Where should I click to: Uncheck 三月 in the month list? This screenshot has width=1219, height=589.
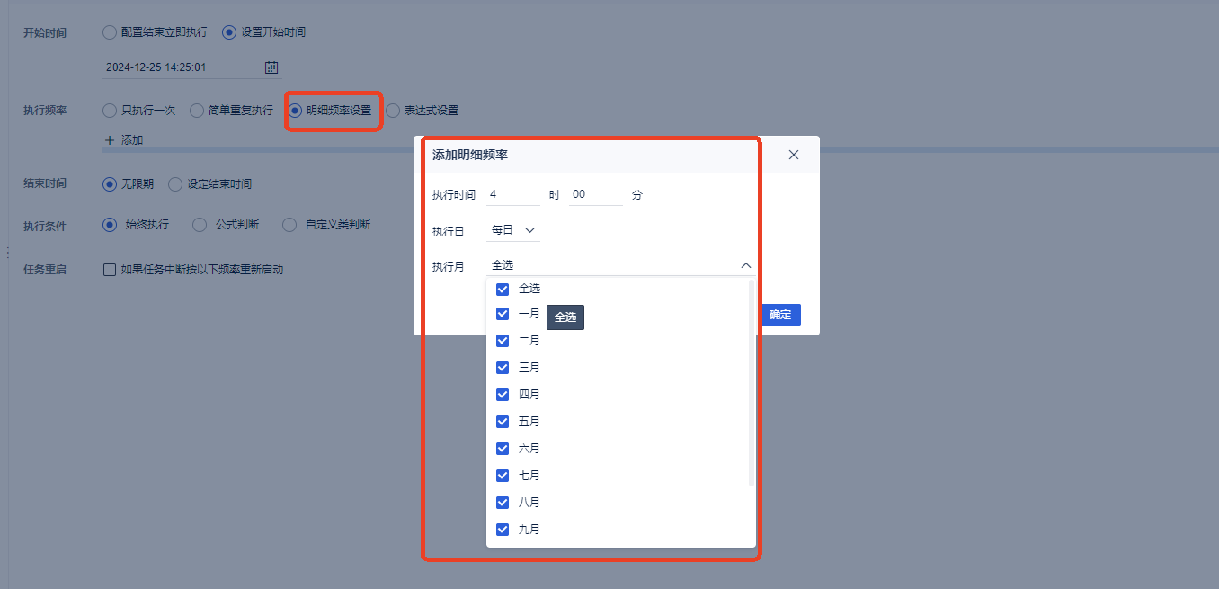click(503, 368)
